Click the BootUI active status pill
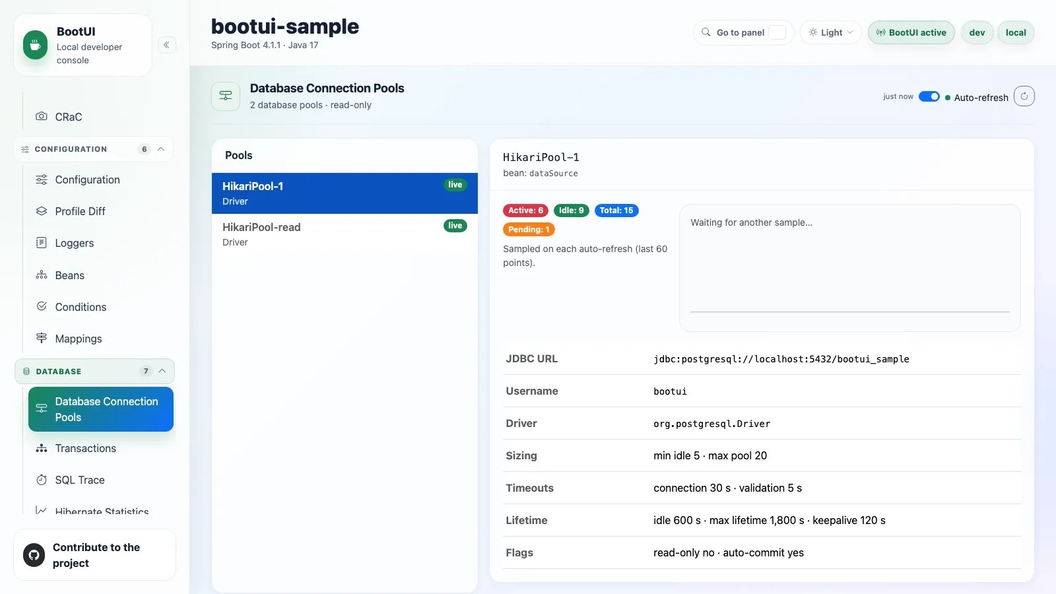Viewport: 1056px width, 594px height. pyautogui.click(x=911, y=32)
